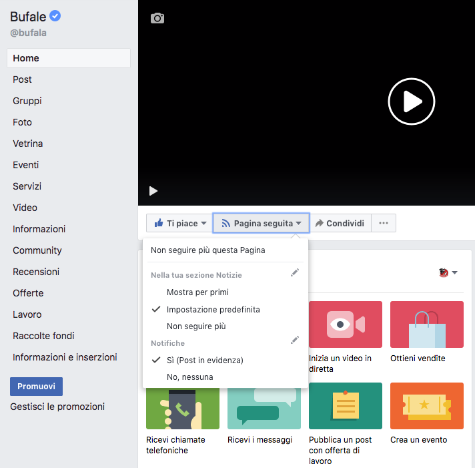Go to Eventi in the sidebar

[x=26, y=165]
